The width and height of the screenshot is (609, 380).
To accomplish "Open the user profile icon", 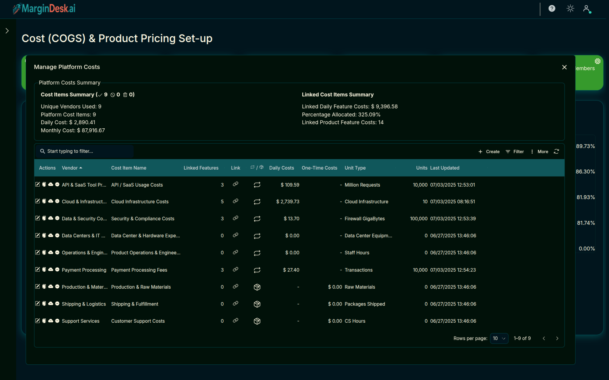I will (586, 9).
